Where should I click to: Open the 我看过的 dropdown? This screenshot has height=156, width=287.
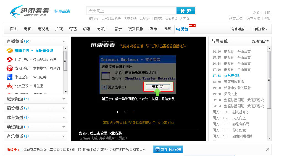click(239, 29)
